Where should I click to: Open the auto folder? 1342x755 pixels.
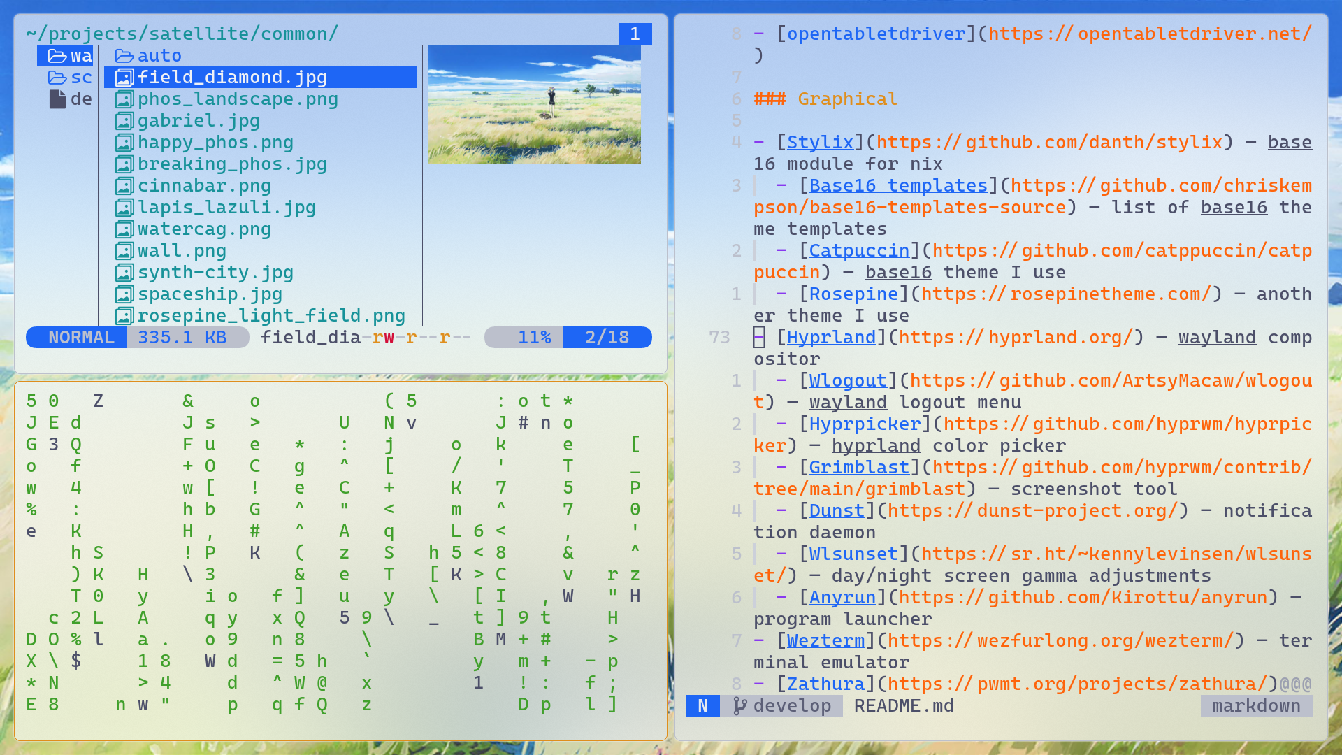[159, 56]
